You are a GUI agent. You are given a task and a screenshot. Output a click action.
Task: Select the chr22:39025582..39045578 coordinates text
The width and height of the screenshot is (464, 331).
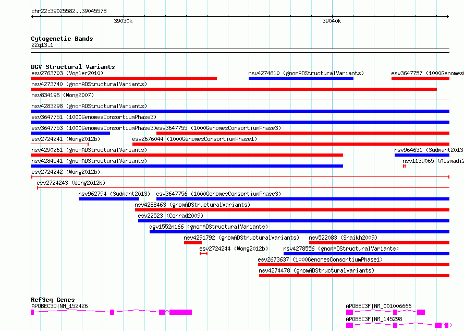click(69, 11)
